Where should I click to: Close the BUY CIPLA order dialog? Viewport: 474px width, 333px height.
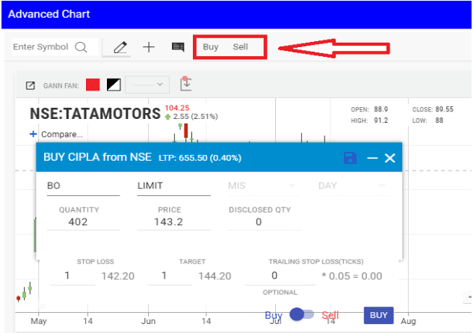point(390,158)
